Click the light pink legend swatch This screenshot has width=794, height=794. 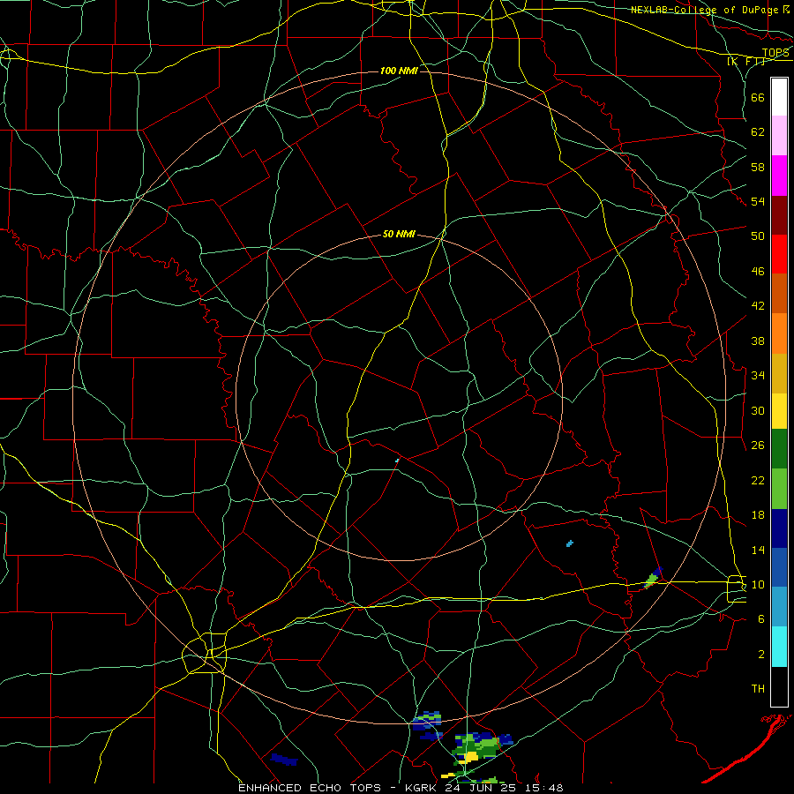click(x=779, y=135)
